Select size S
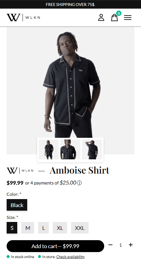This screenshot has height=265, width=141. 12,228
